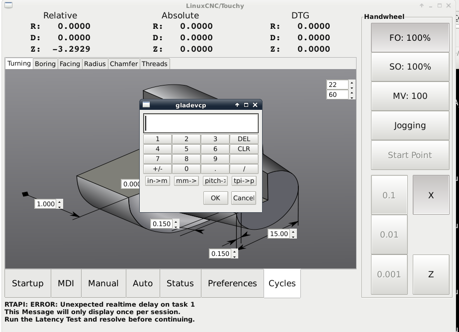Select MV: 100 max velocity handwheel
Screen dimensions: 459x332
coord(410,96)
